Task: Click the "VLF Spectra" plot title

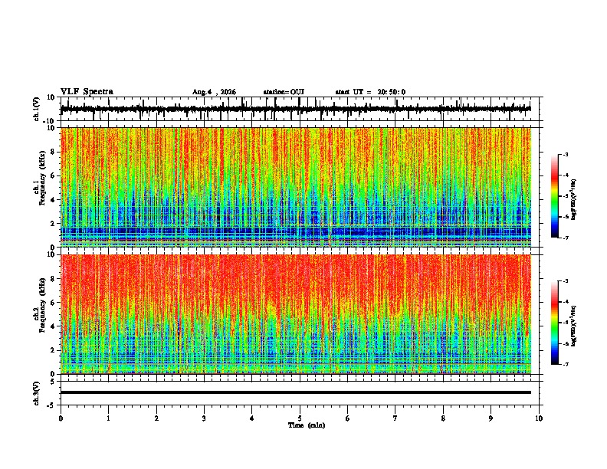Action: tap(87, 92)
